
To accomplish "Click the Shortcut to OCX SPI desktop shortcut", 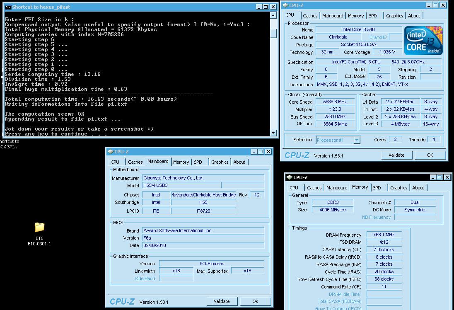I will (x=9, y=144).
